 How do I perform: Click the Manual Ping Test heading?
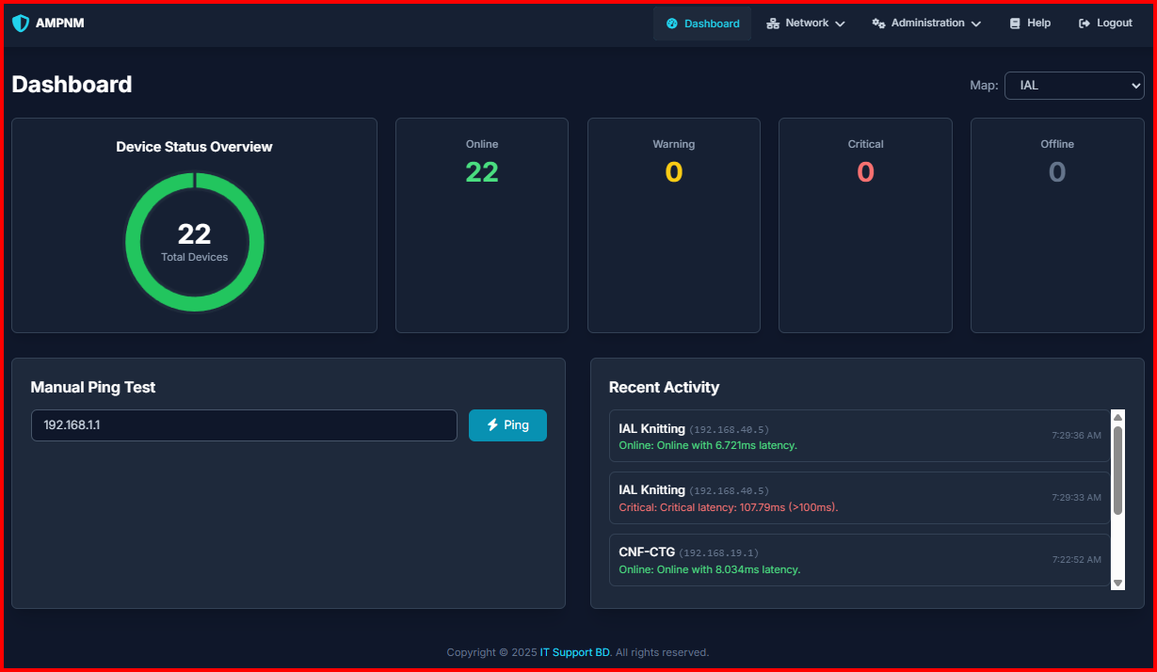click(93, 387)
